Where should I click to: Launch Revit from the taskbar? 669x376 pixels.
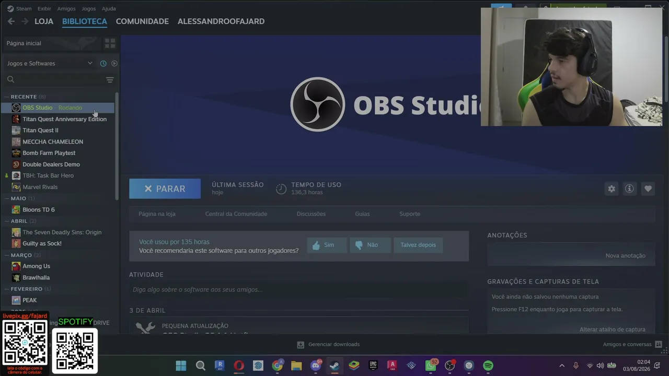pyautogui.click(x=220, y=366)
